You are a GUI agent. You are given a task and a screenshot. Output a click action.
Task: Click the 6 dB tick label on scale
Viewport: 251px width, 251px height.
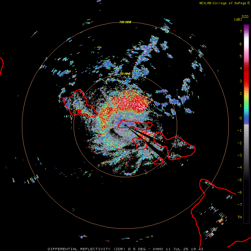pyautogui.click(x=241, y=44)
